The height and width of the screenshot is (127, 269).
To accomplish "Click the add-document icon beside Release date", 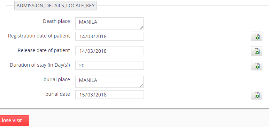I will point(256,51).
